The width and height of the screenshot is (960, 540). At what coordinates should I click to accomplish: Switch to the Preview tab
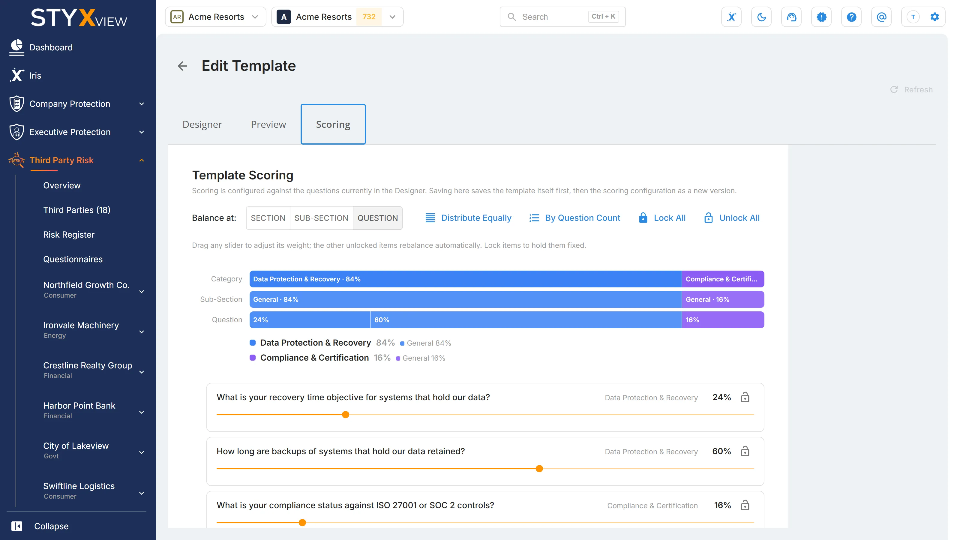coord(268,124)
